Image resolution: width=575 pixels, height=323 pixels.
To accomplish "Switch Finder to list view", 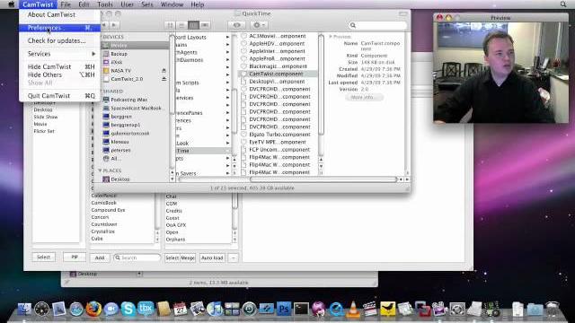I will click(181, 25).
